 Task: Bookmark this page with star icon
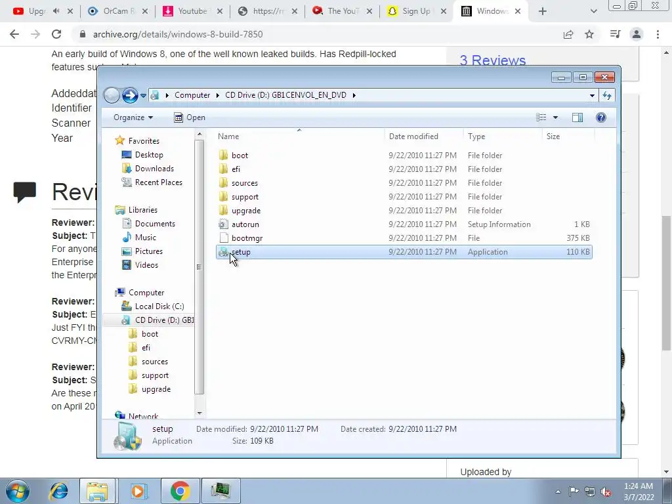coord(589,34)
